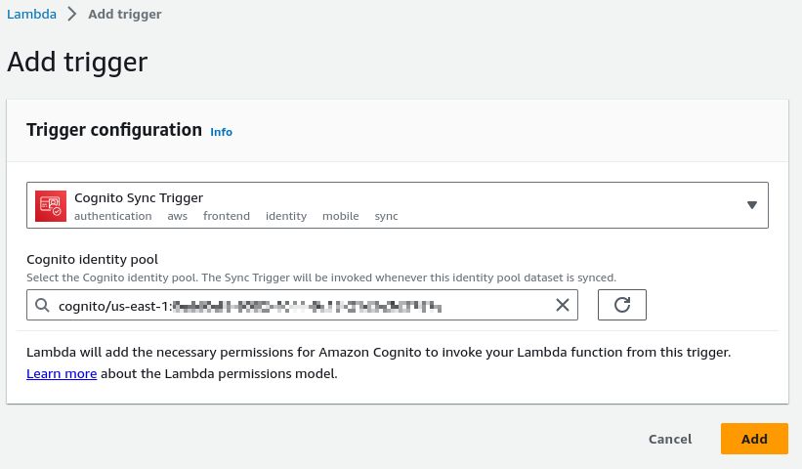The image size is (802, 469).
Task: Click the Add trigger breadcrumb item
Action: 125,15
